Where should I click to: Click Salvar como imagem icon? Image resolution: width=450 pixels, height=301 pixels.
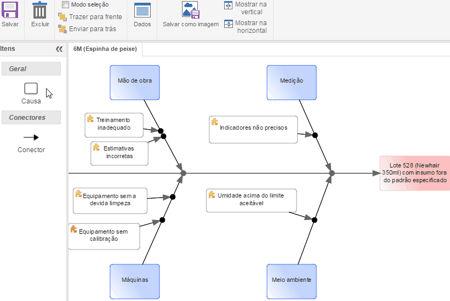190,10
